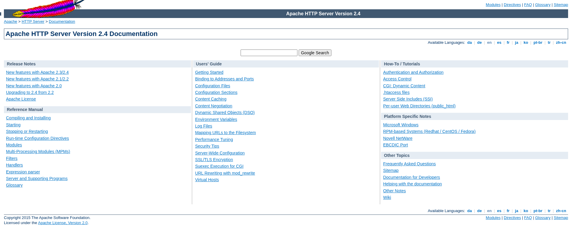Open Apache License, Version 2.0 in footer
572x234 pixels.
(63, 223)
